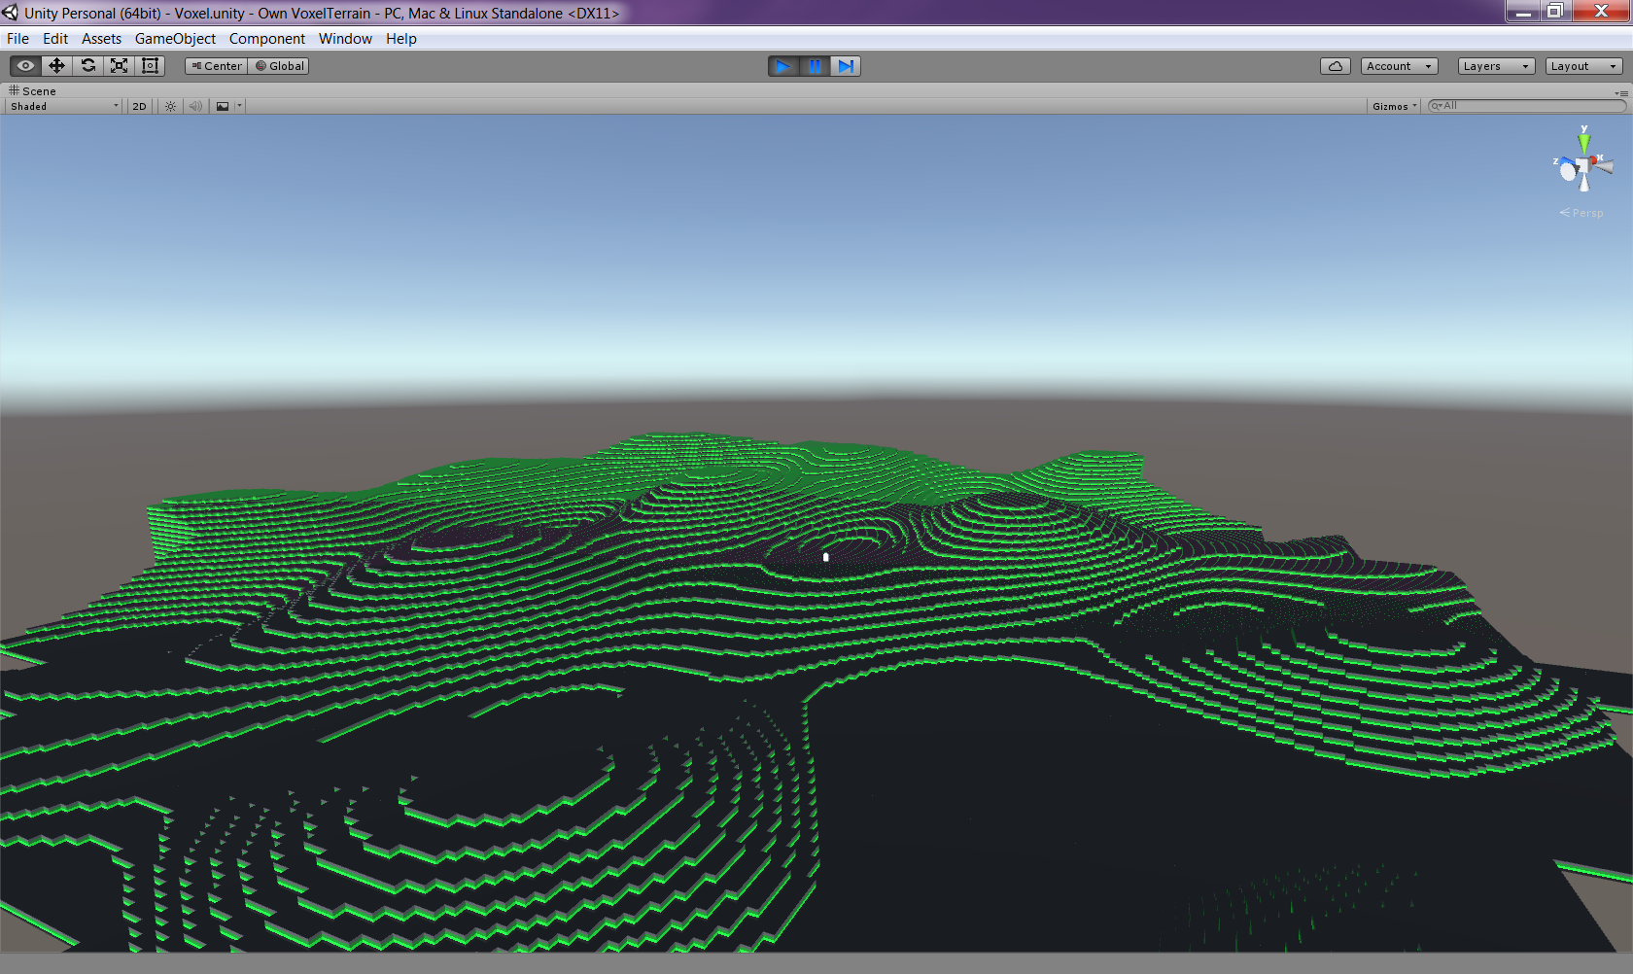This screenshot has height=974, width=1633.
Task: Select the Rotate tool
Action: [x=87, y=66]
